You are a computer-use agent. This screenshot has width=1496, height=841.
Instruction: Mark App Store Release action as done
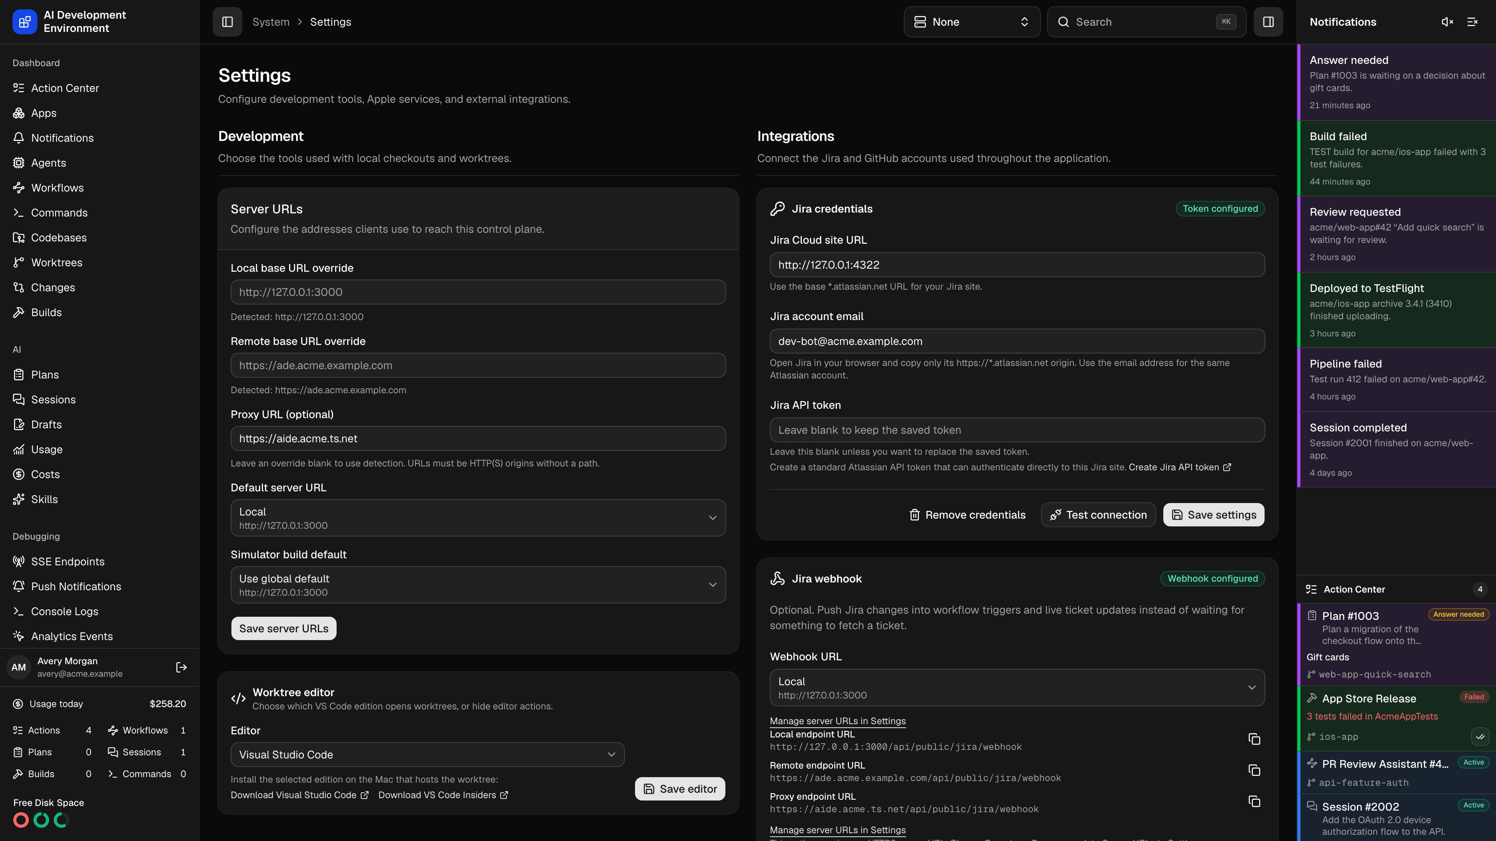[x=1480, y=737]
